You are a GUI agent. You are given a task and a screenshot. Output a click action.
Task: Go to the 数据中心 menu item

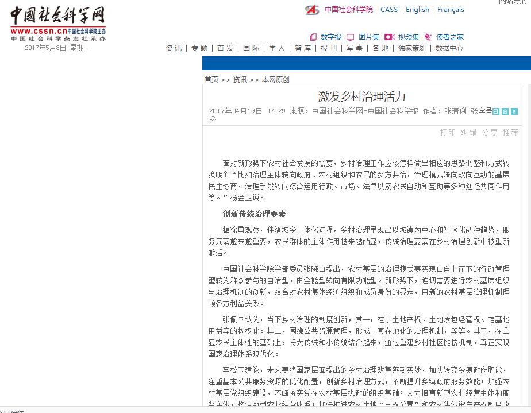[449, 48]
